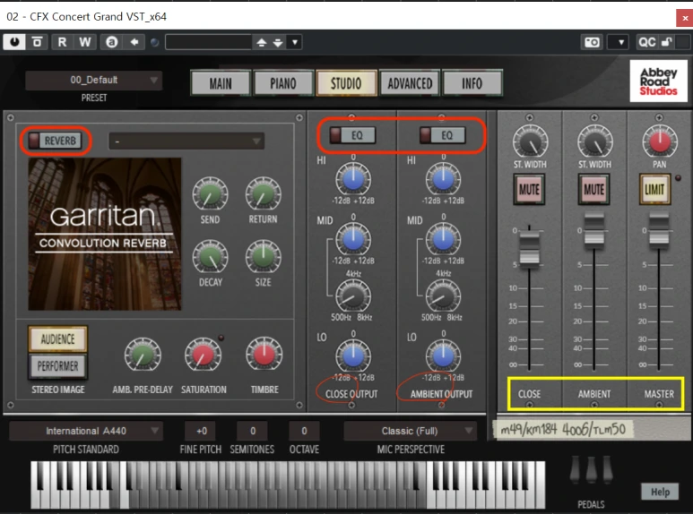Open the ADVANCED tab
693x514 pixels.
(x=410, y=83)
